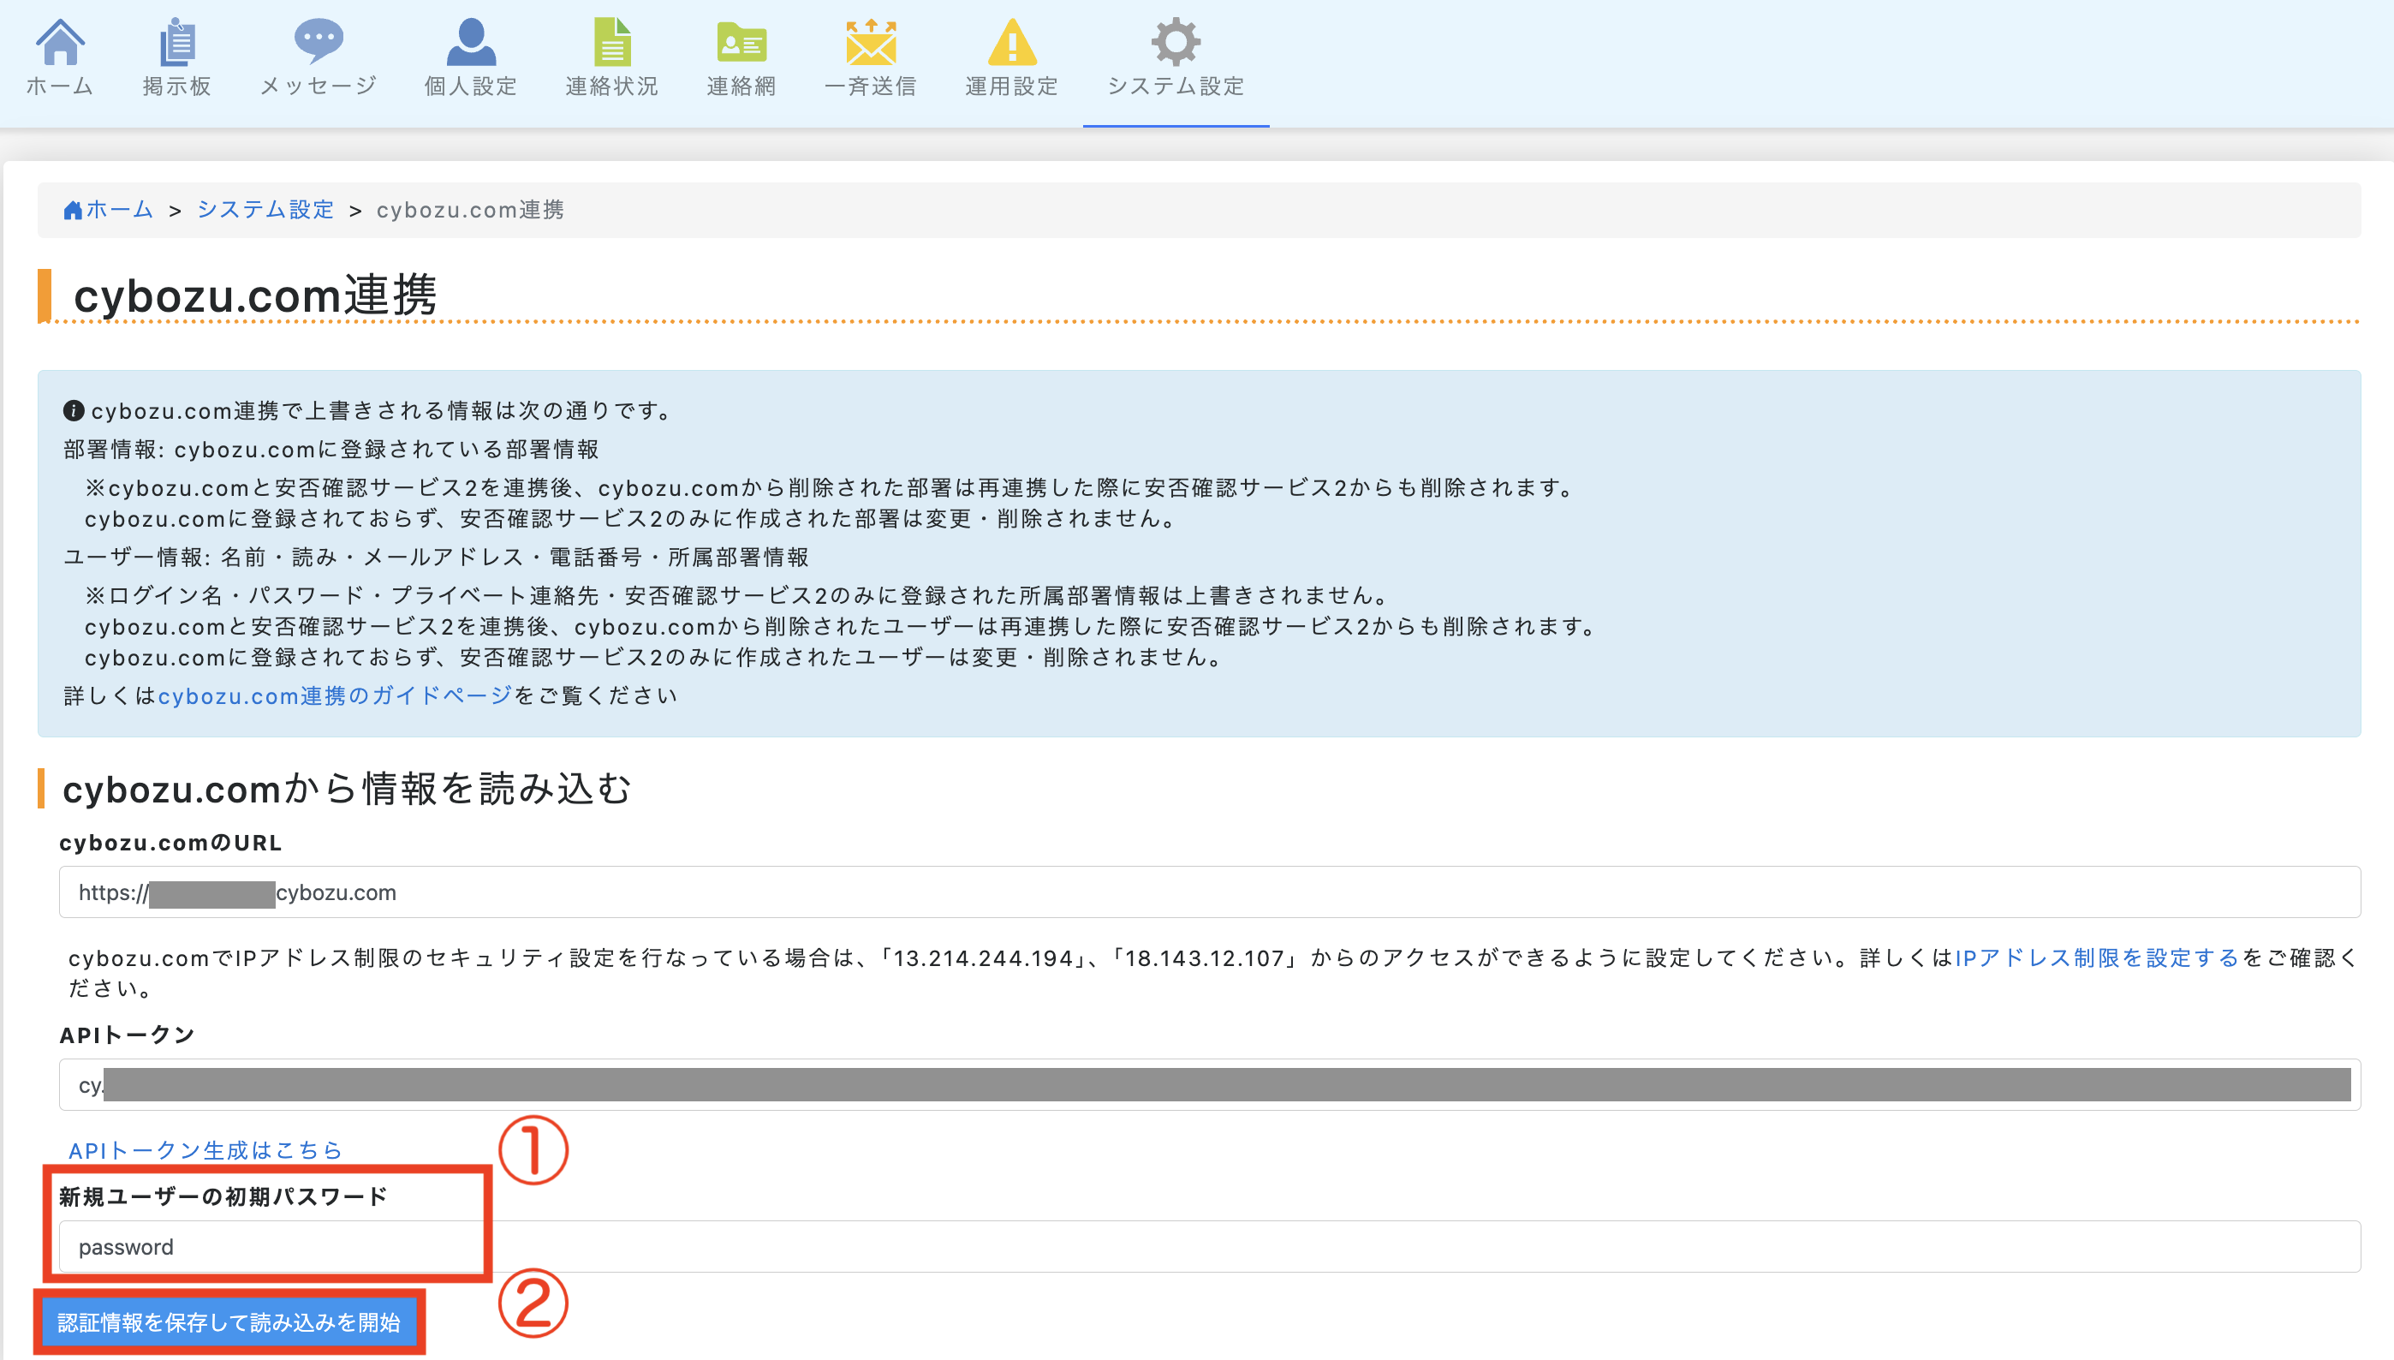Open 運用設定 warning triangle icon
This screenshot has height=1360, width=2394.
[1012, 42]
